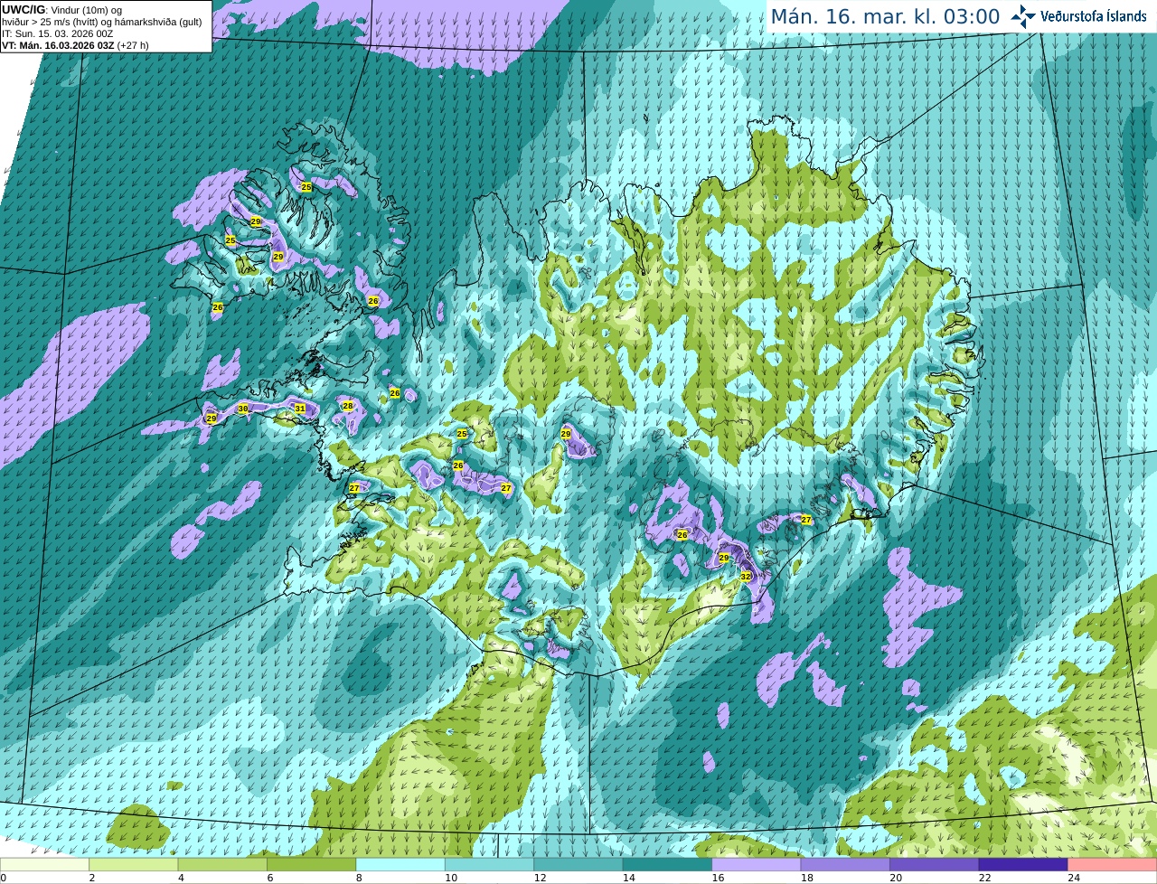Click the legend scale value 2
This screenshot has height=884, width=1157.
tap(91, 878)
